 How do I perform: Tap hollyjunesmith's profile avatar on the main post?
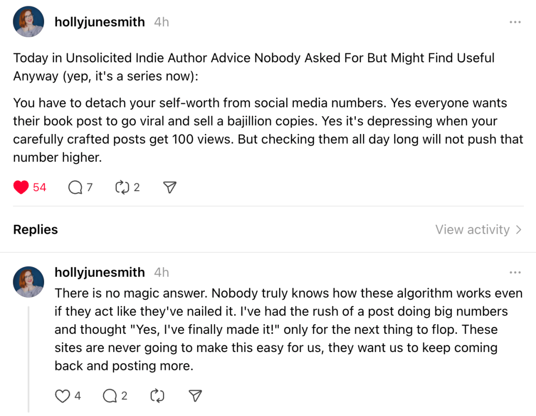(28, 21)
